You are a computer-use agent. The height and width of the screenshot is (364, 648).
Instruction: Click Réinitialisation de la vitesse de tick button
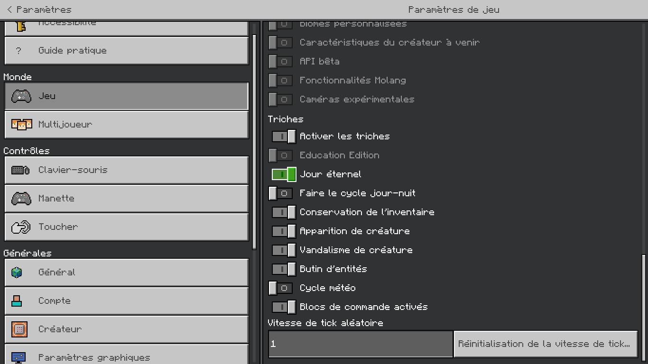click(546, 344)
